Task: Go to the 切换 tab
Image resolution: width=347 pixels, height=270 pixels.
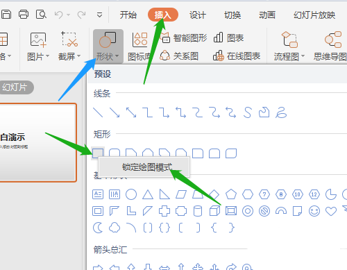Action: pos(232,15)
